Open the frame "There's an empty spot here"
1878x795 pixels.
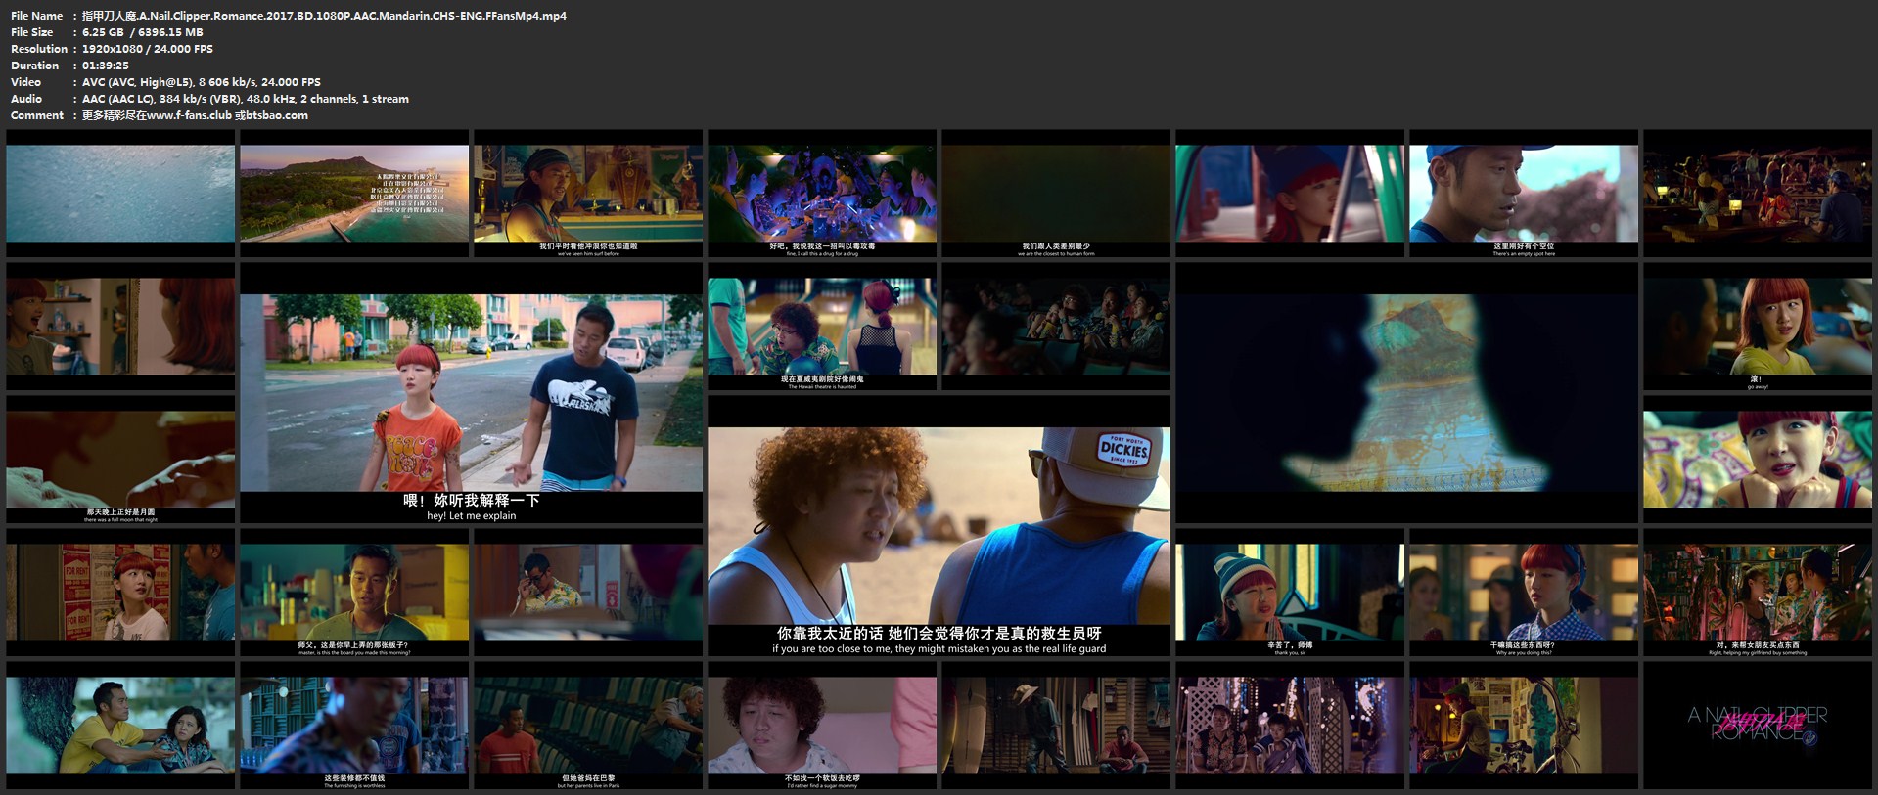coord(1524,193)
